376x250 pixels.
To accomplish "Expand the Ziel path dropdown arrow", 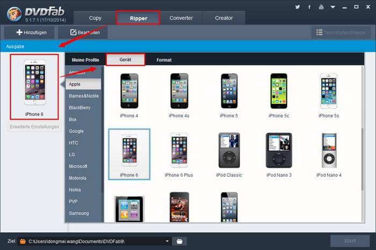I will [167, 241].
